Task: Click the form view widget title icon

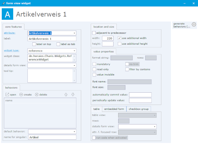Action: point(3,3)
